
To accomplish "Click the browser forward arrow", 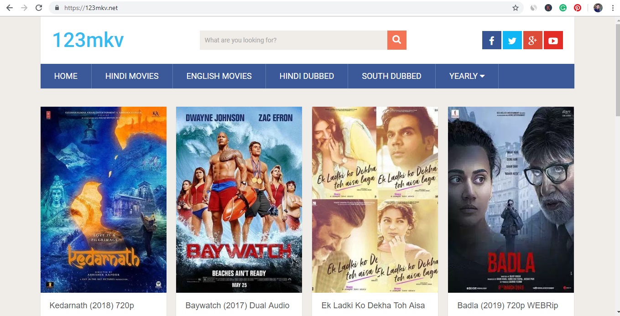I will pos(24,8).
